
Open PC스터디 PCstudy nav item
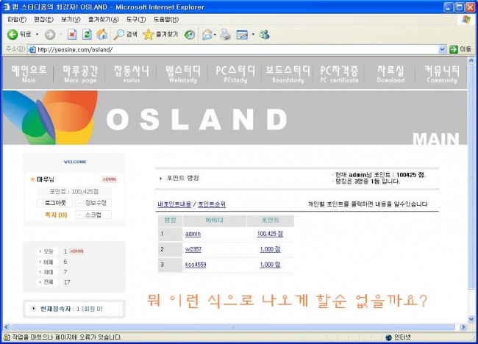click(x=235, y=74)
